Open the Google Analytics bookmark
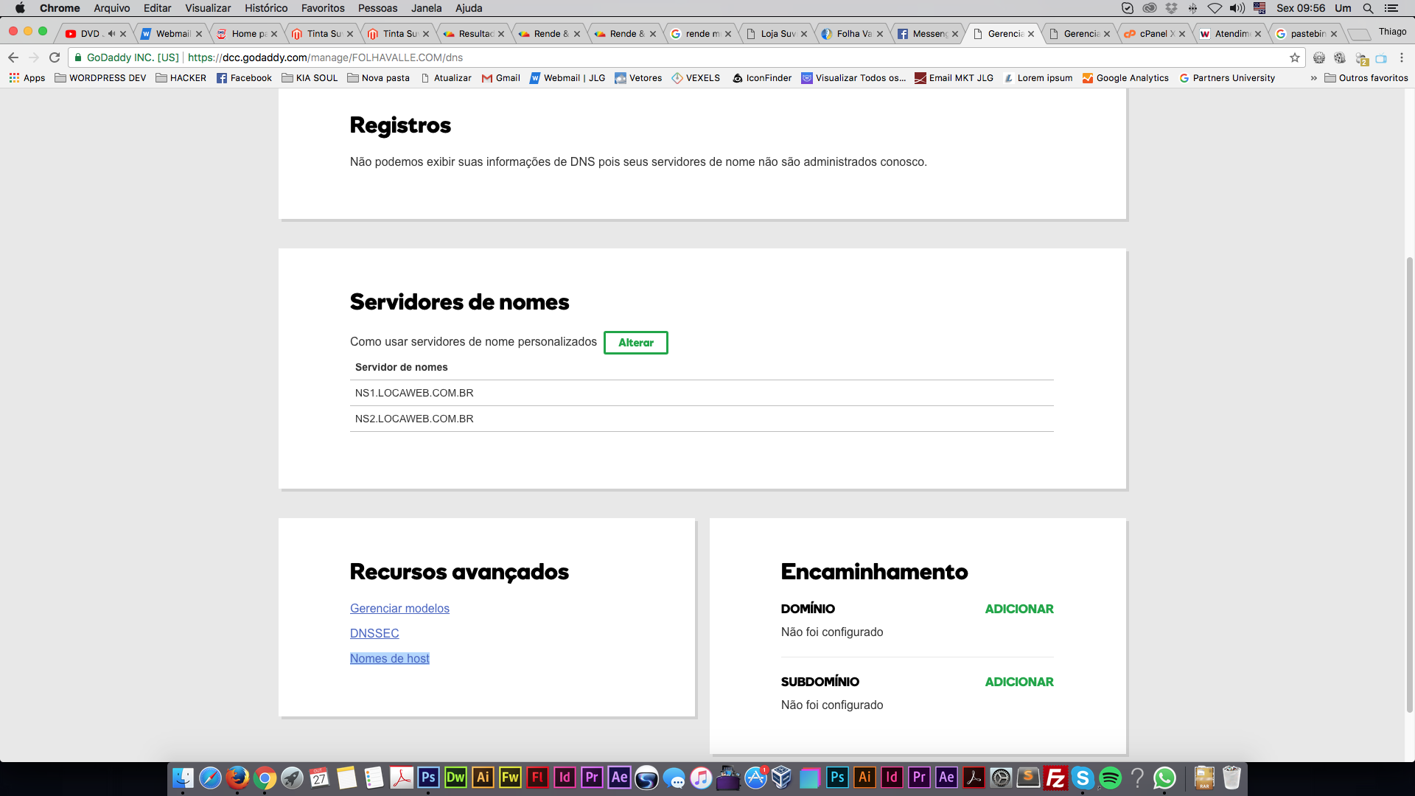The height and width of the screenshot is (796, 1415). [1125, 78]
